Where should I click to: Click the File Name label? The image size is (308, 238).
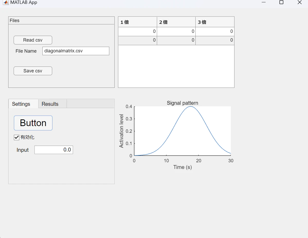coord(26,51)
